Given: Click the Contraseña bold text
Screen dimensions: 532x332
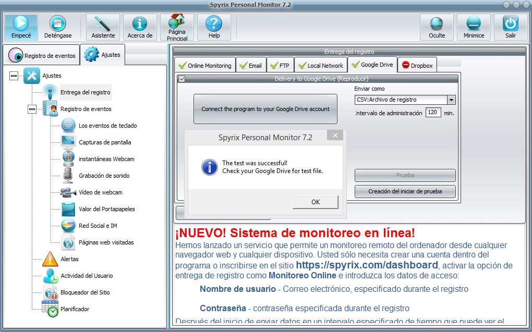Looking at the screenshot, I should coord(223,308).
